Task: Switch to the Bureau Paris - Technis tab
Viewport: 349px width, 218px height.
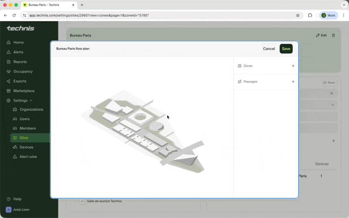Action: click(x=48, y=5)
